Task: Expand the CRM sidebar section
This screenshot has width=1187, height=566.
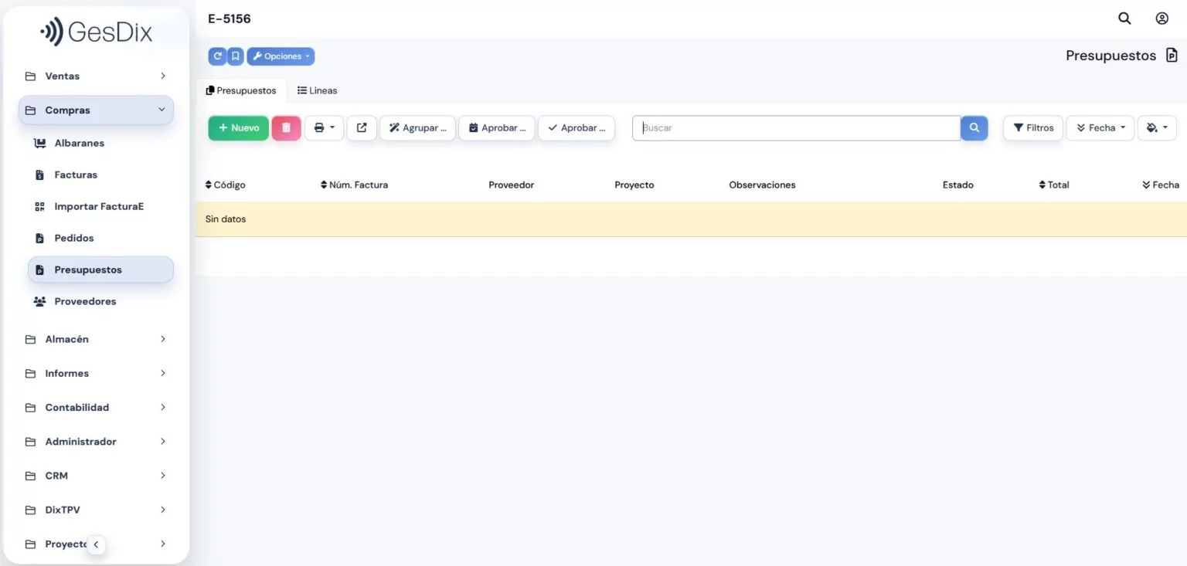Action: tap(96, 476)
